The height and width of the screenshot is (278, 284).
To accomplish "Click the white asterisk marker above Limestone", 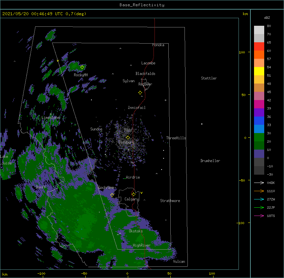I will point(51,114).
